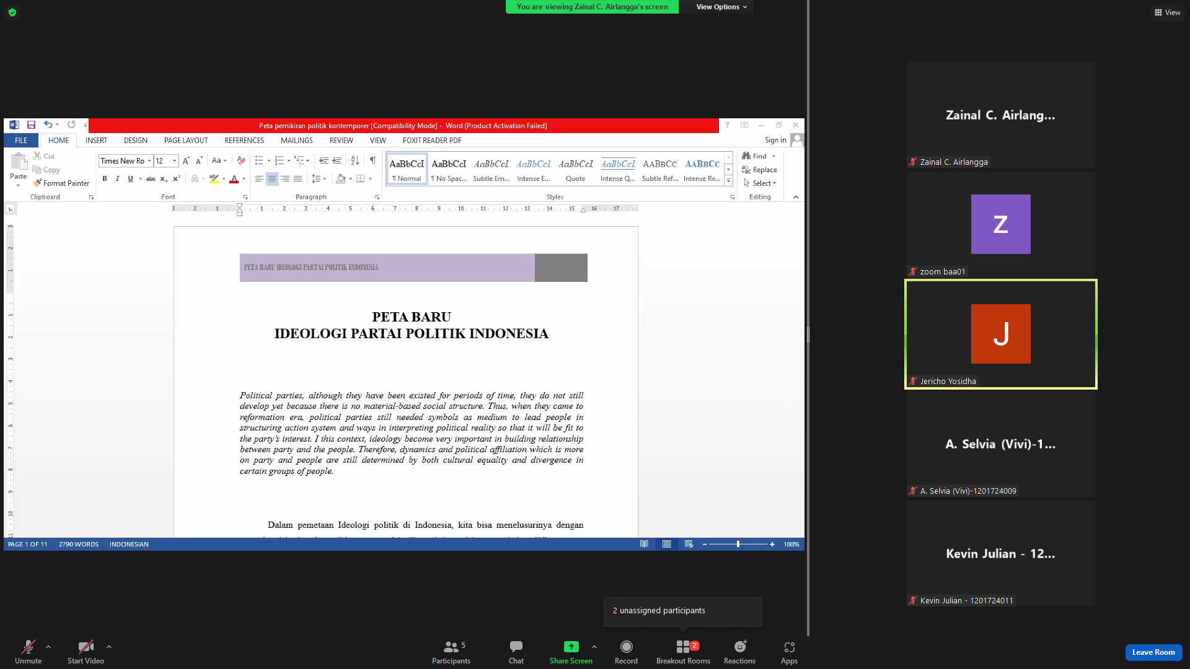Click the Superscript icon
1190x669 pixels.
point(177,179)
